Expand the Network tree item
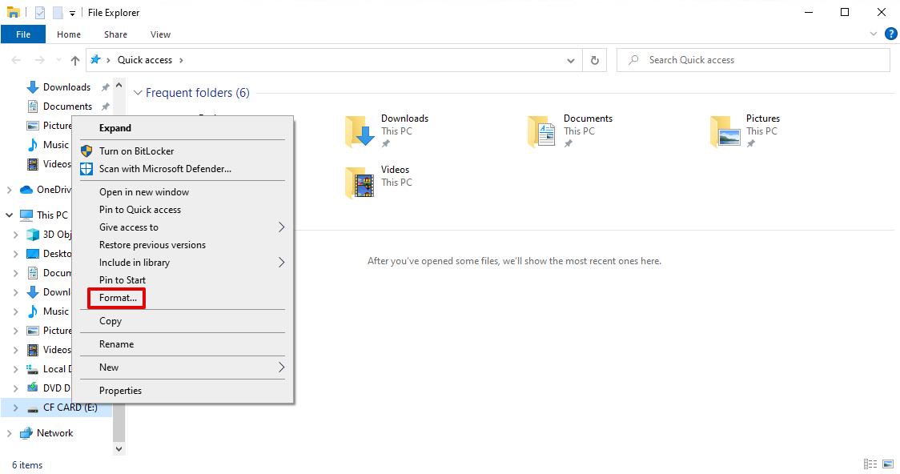The image size is (900, 474). pos(10,432)
